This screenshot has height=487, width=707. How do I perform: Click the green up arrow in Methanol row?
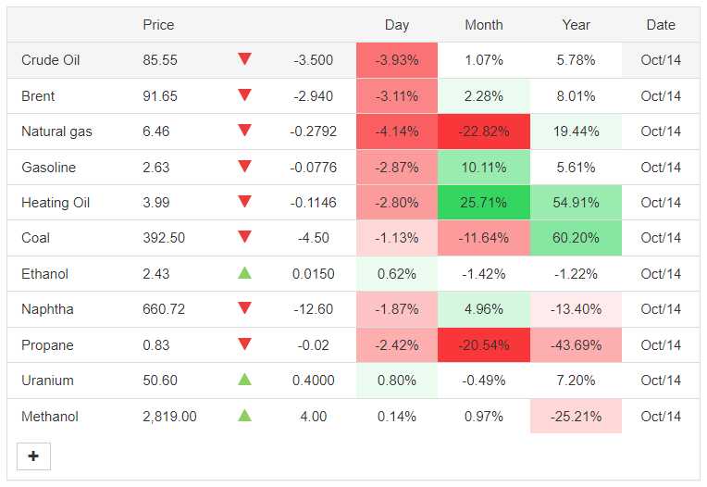point(244,415)
